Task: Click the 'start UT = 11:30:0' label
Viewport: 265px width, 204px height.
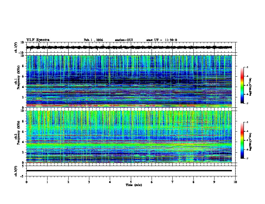Action: point(162,40)
